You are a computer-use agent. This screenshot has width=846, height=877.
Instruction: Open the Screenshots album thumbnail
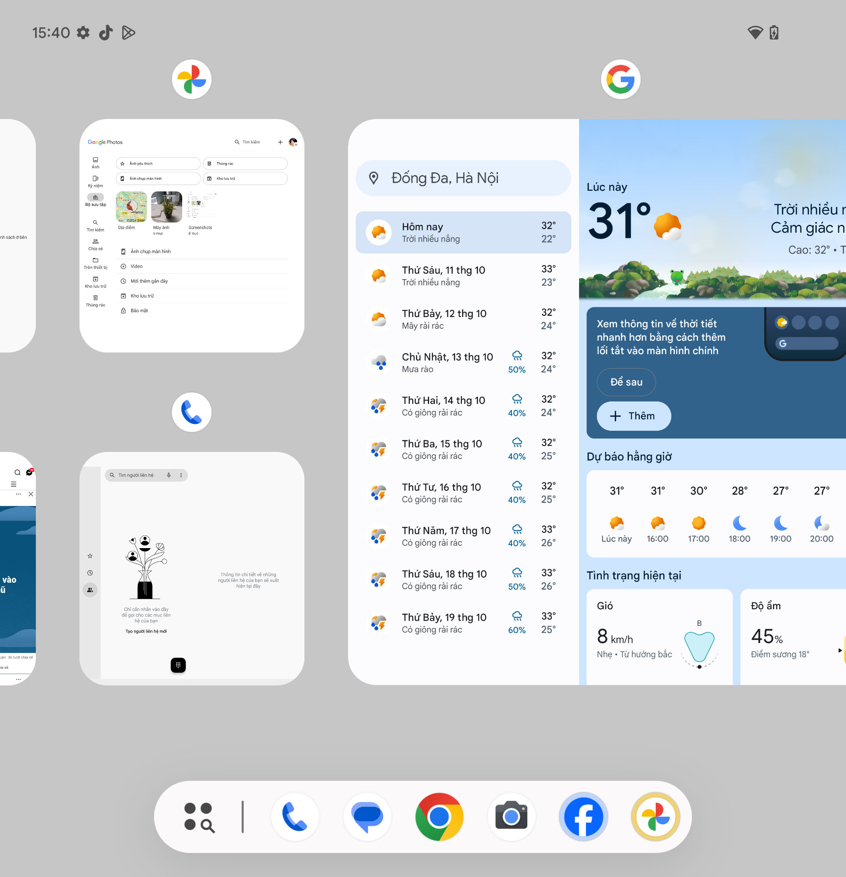pos(202,207)
